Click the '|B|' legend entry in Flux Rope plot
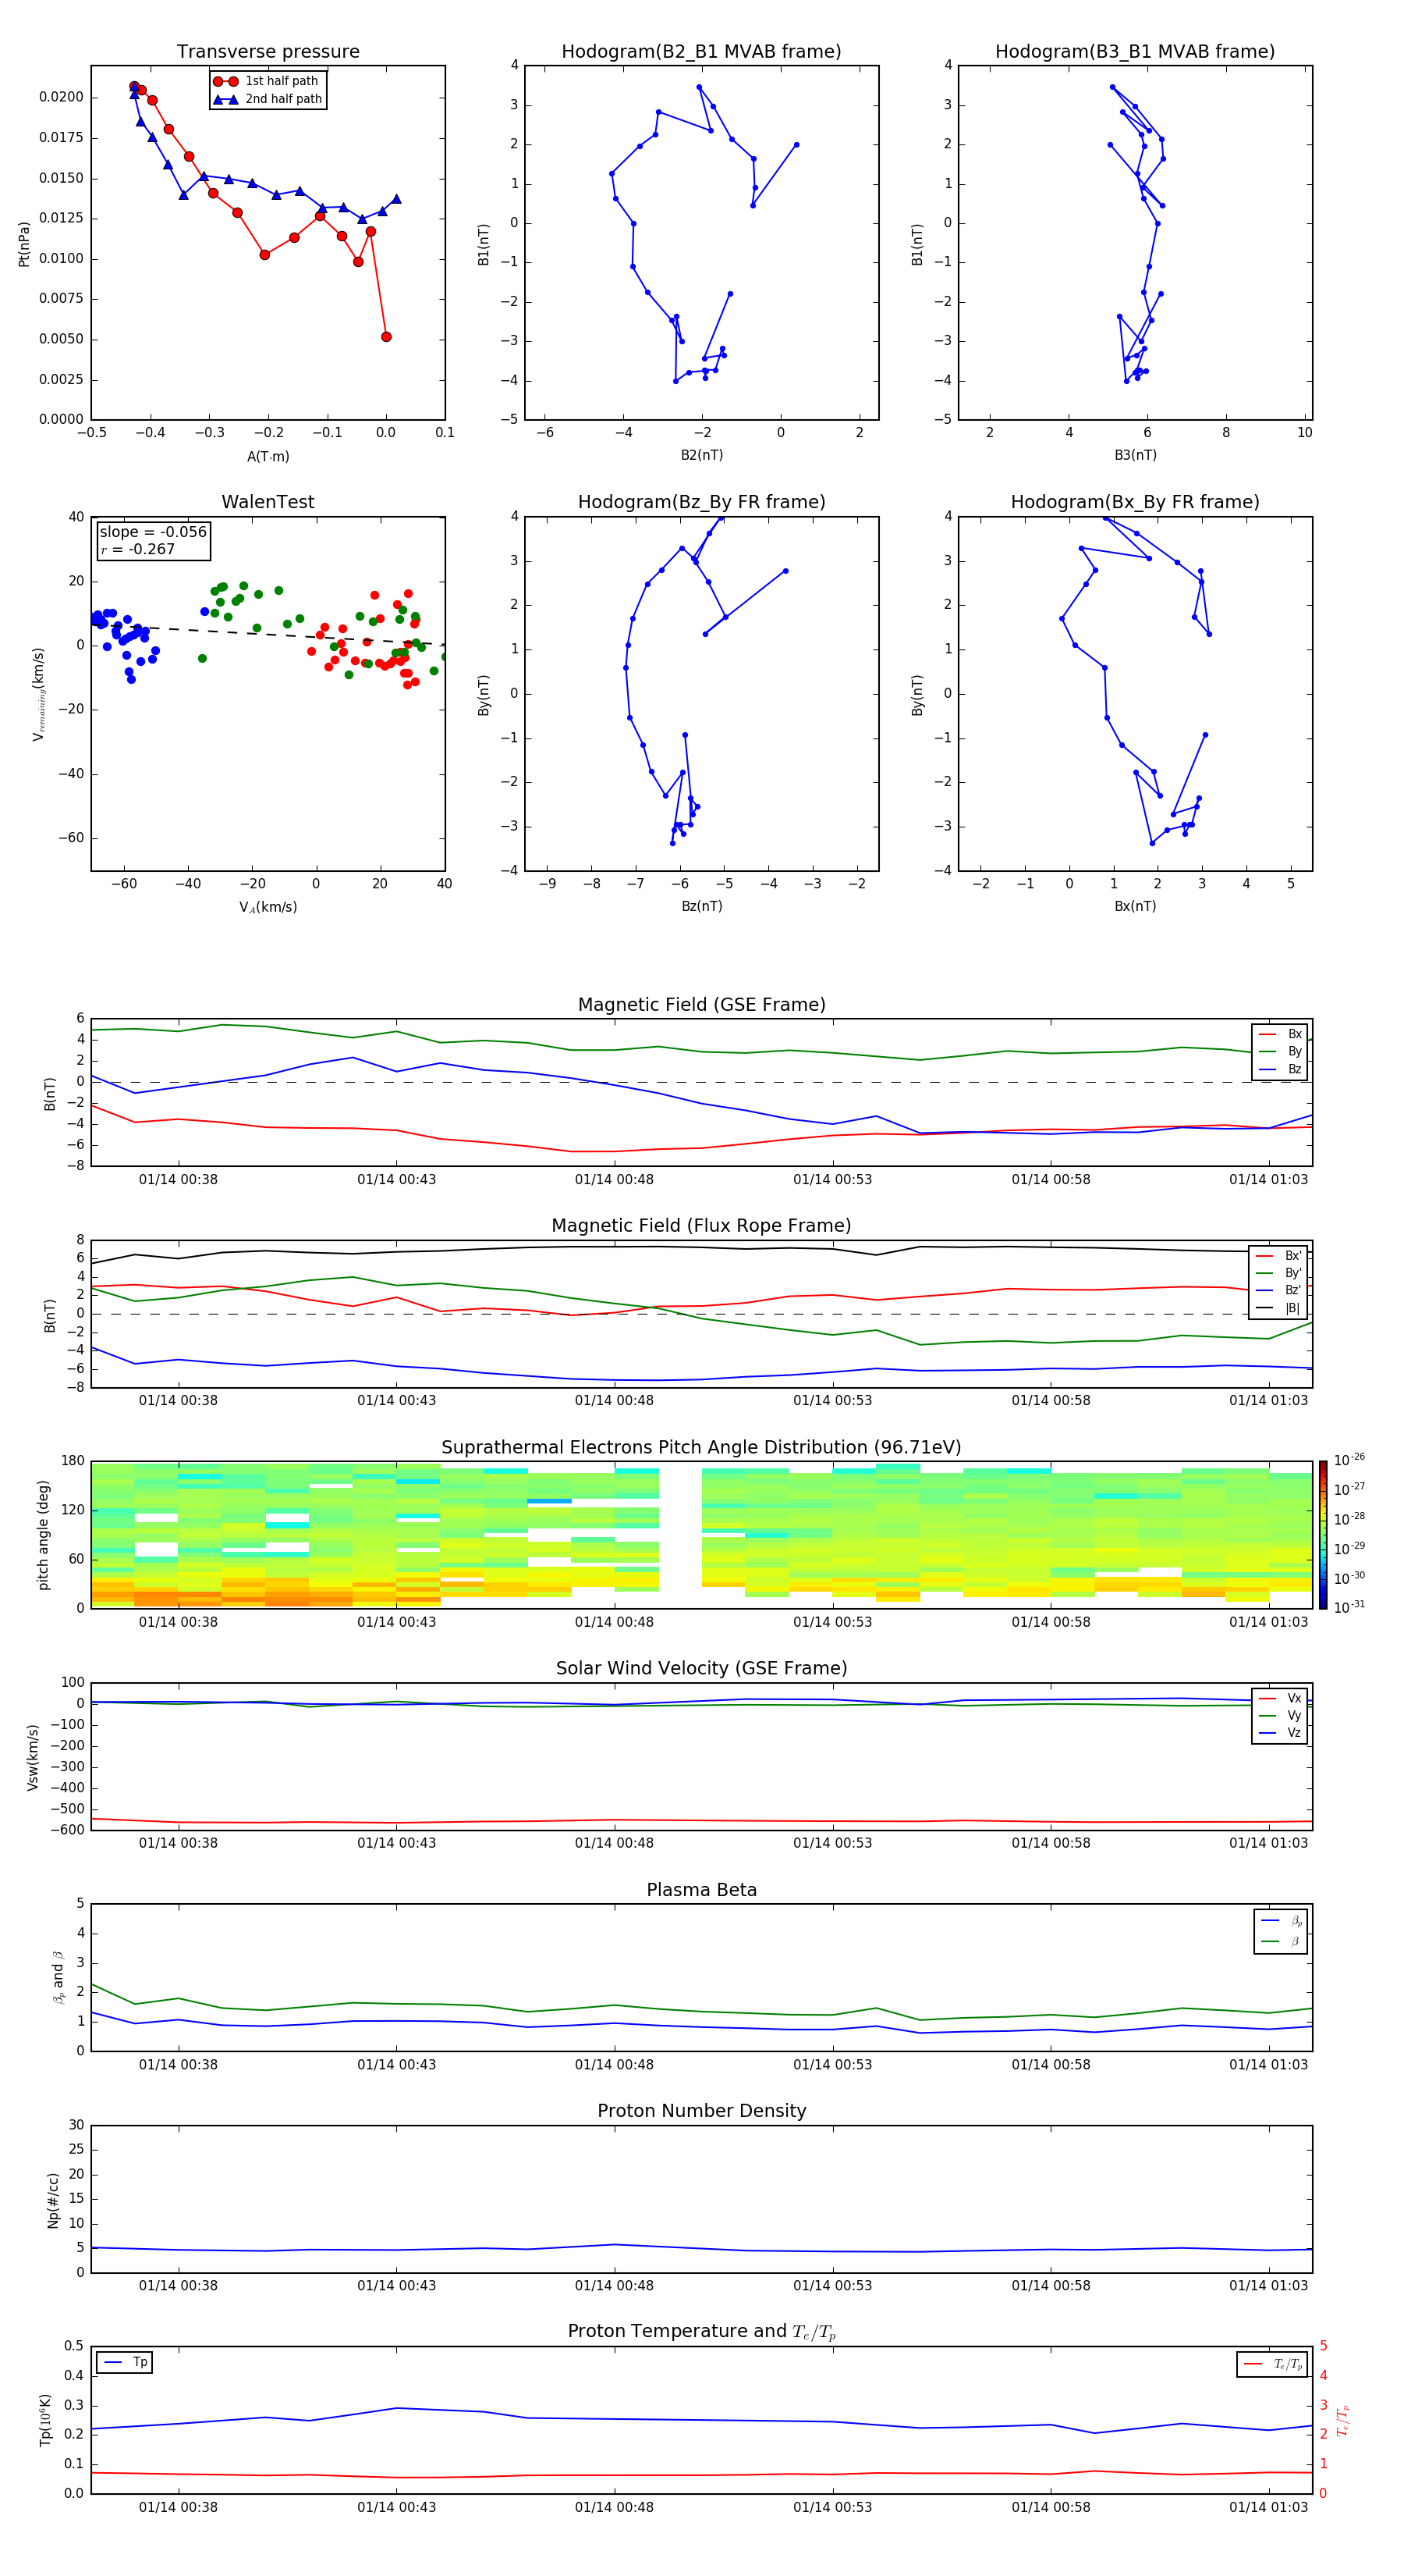This screenshot has height=2576, width=1404. pyautogui.click(x=1279, y=1308)
